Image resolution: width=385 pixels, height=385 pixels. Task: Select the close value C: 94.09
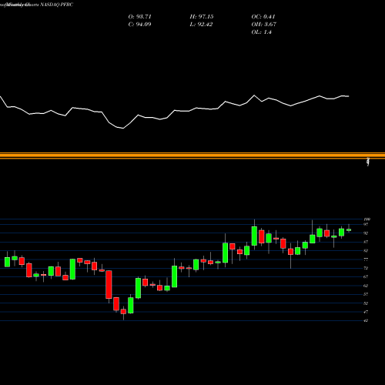click(139, 25)
